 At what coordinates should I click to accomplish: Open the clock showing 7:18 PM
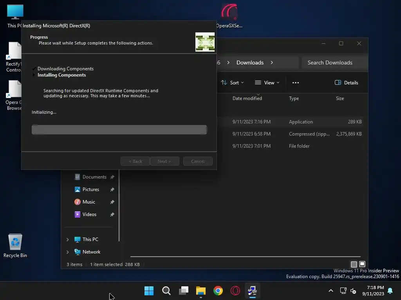tap(373, 291)
